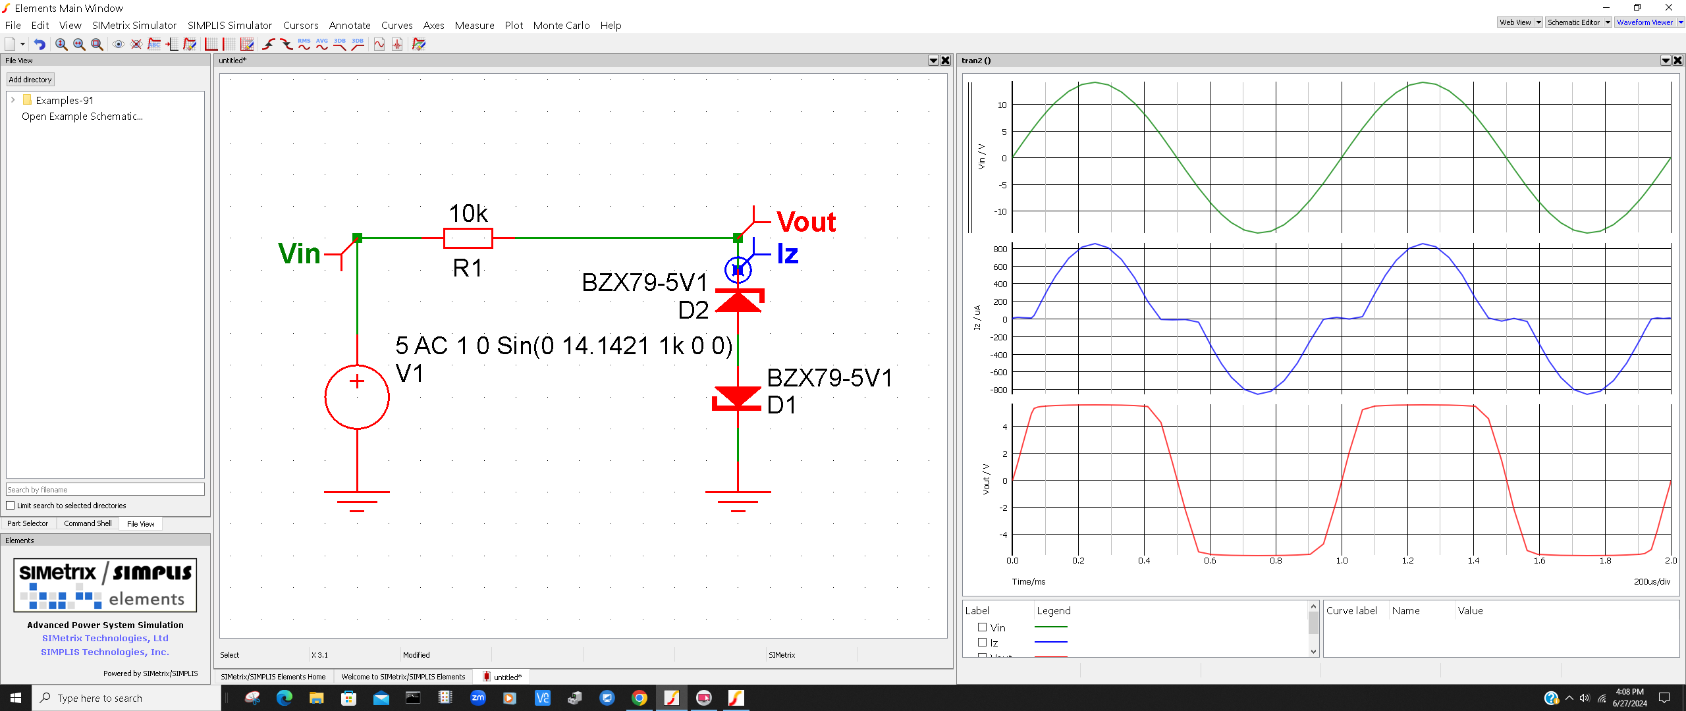Click the blue Undo arrow icon
1686x711 pixels.
tap(40, 44)
